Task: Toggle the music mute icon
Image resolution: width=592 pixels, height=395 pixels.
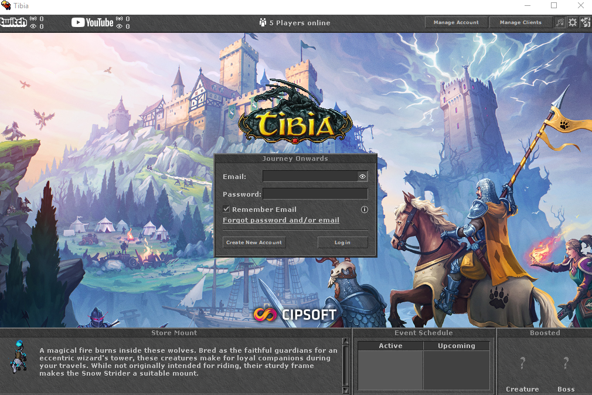Action: 560,22
